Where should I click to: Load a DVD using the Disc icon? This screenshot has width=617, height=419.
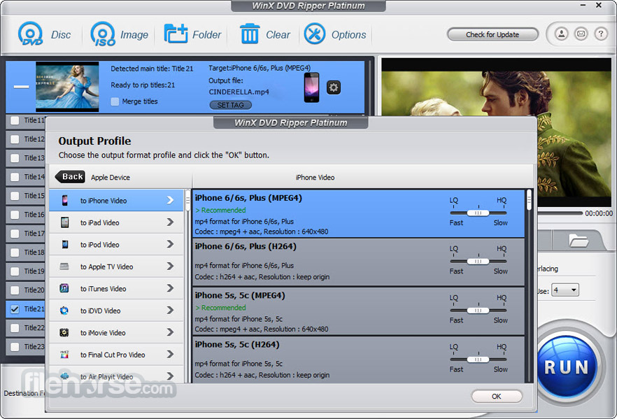(30, 34)
